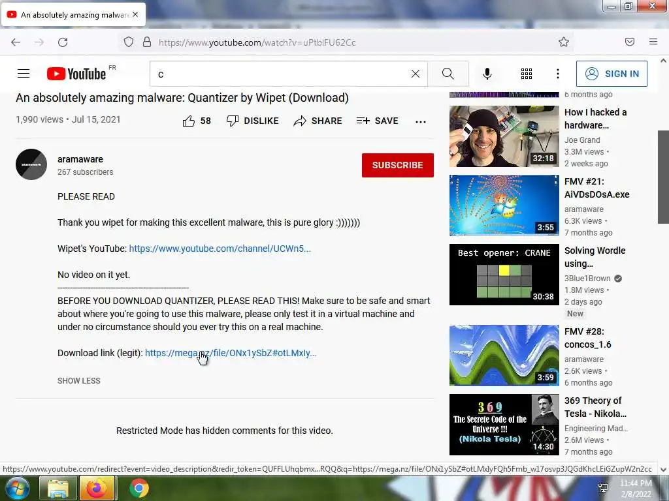This screenshot has height=501, width=669.
Task: Run search with magnifier button
Action: [448, 74]
